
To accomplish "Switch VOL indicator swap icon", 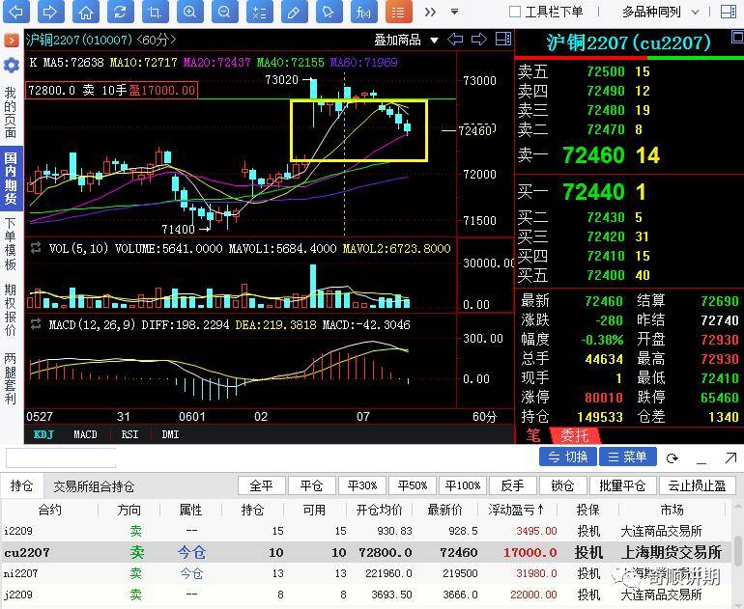I will click(x=36, y=248).
